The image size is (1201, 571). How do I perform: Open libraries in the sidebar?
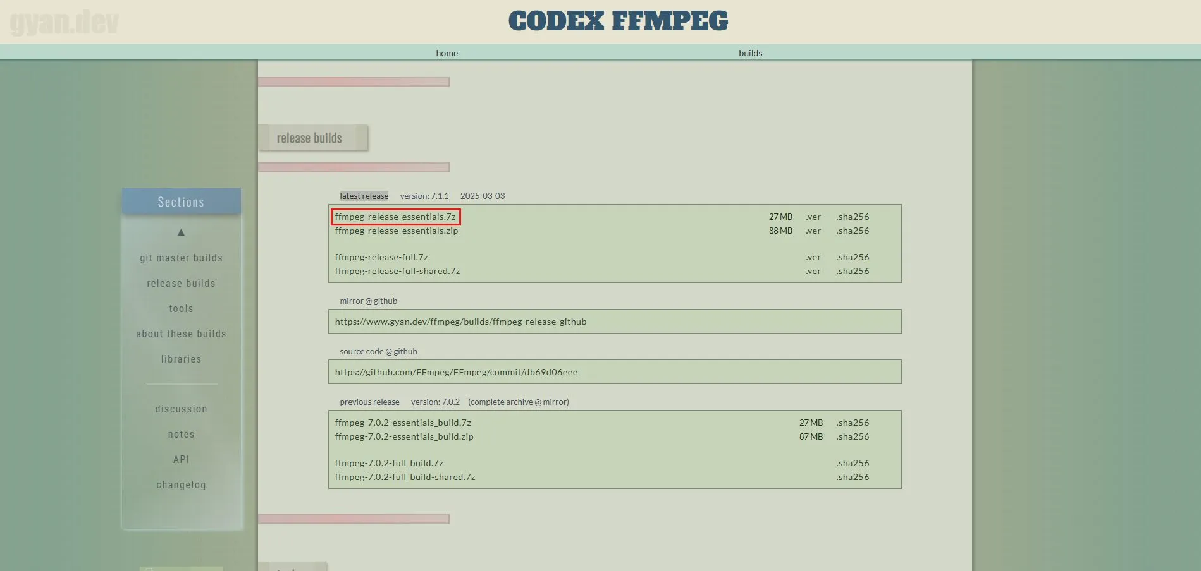click(x=182, y=359)
